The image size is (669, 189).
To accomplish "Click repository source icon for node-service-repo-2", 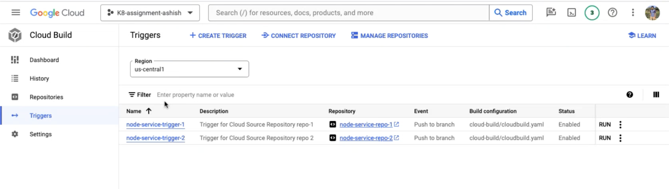I will [x=332, y=138].
